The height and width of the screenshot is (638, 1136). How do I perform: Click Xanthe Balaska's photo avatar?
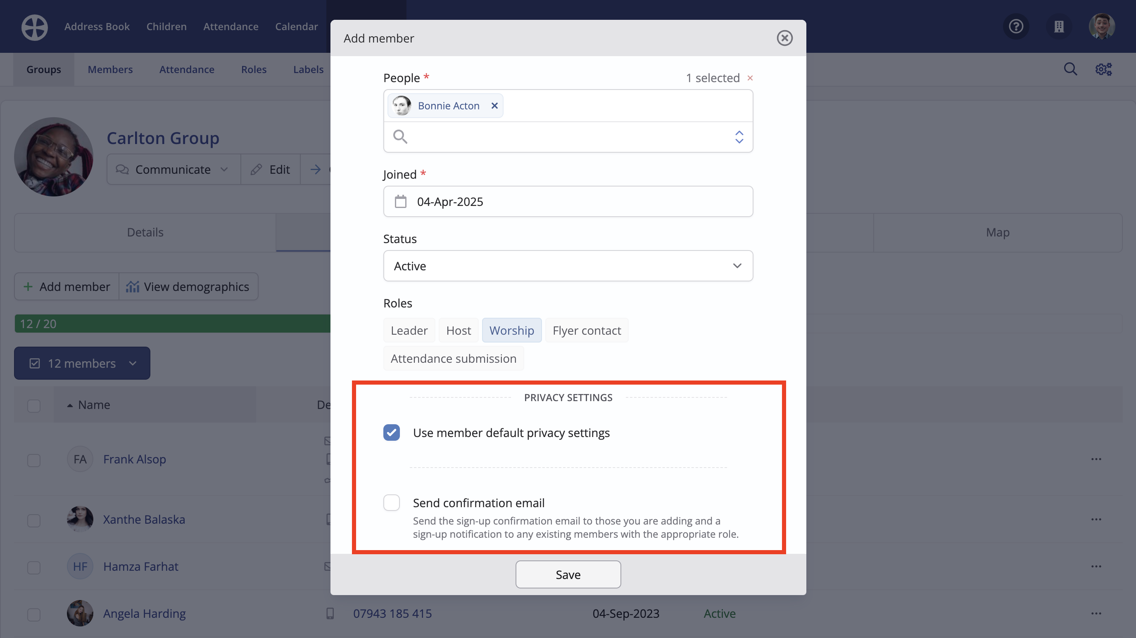(80, 520)
